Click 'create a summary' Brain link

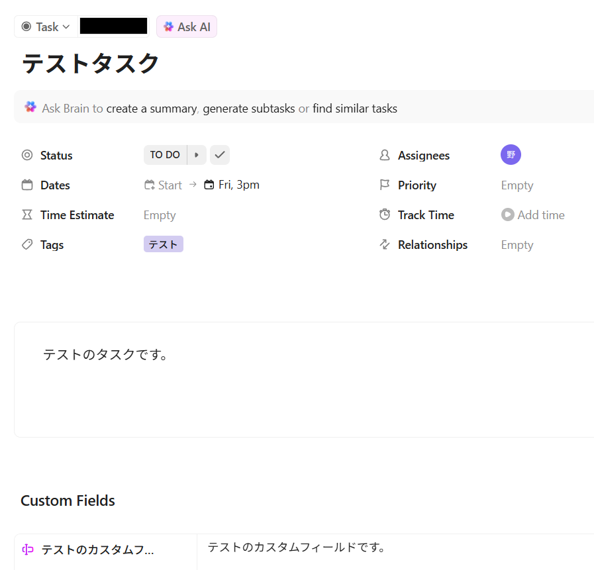[x=151, y=109]
